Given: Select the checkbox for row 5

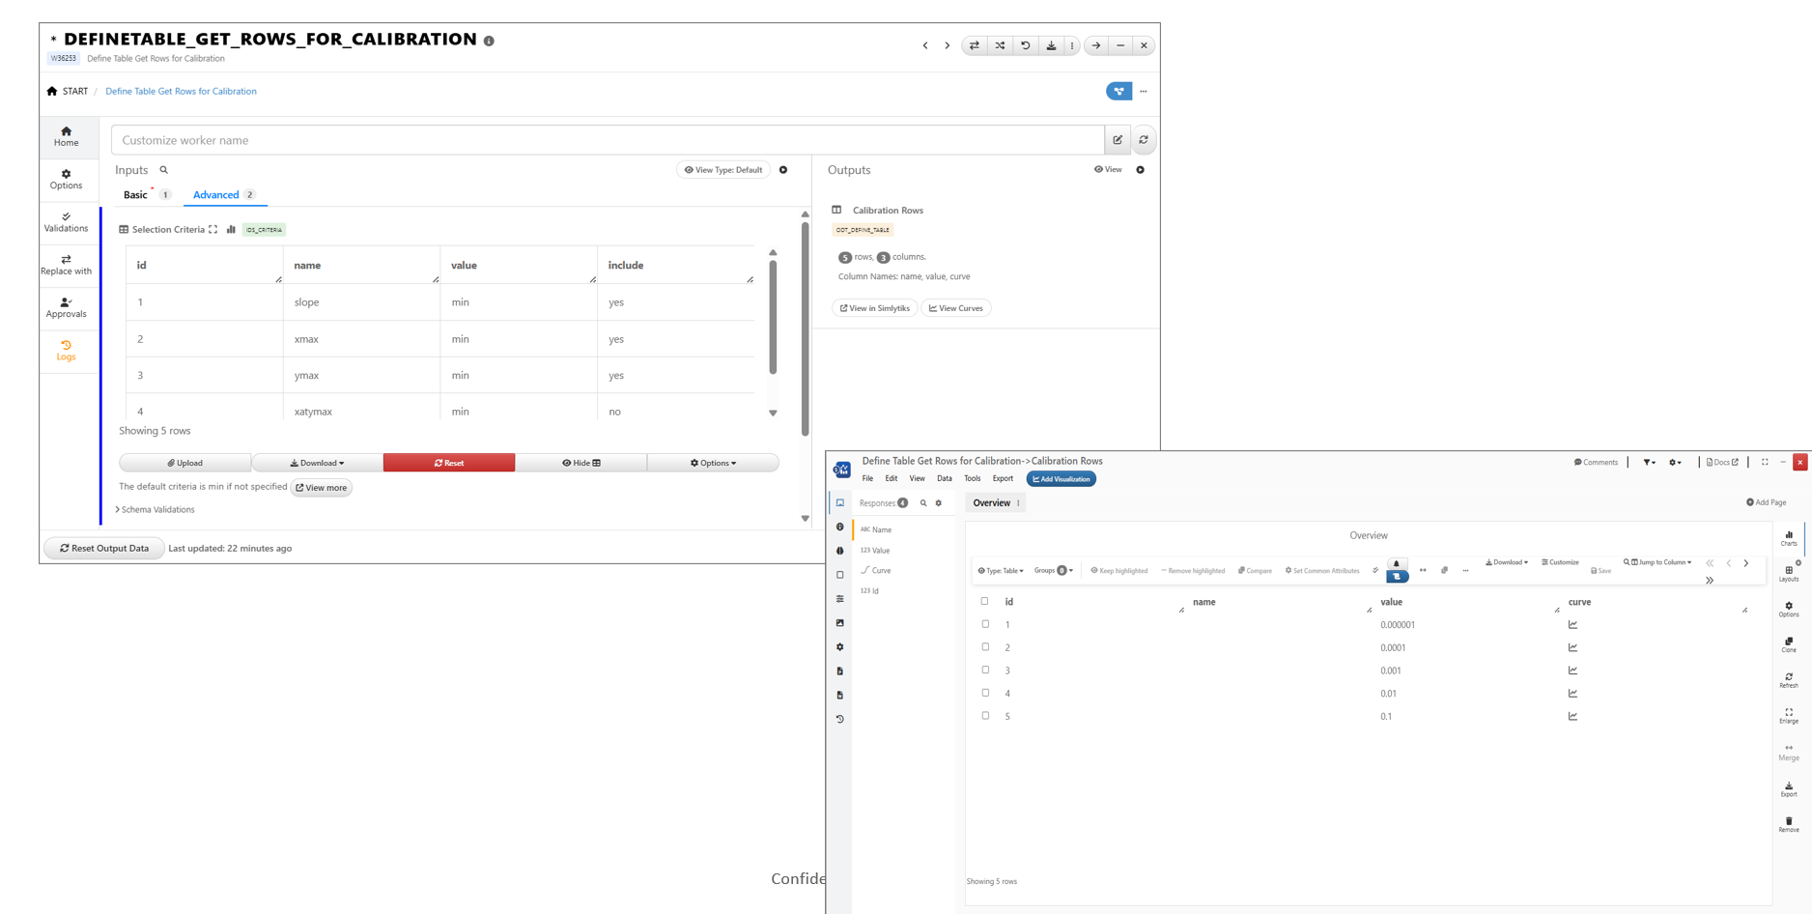Looking at the screenshot, I should tap(985, 716).
